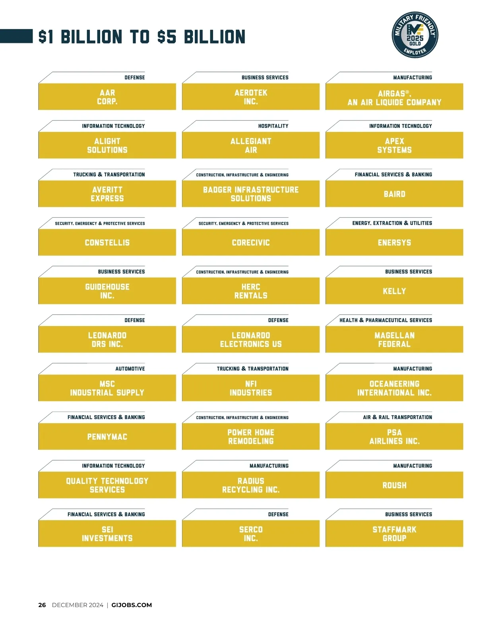The image size is (477, 619).
Task: Click the CoreCivic tile
Action: tap(251, 242)
